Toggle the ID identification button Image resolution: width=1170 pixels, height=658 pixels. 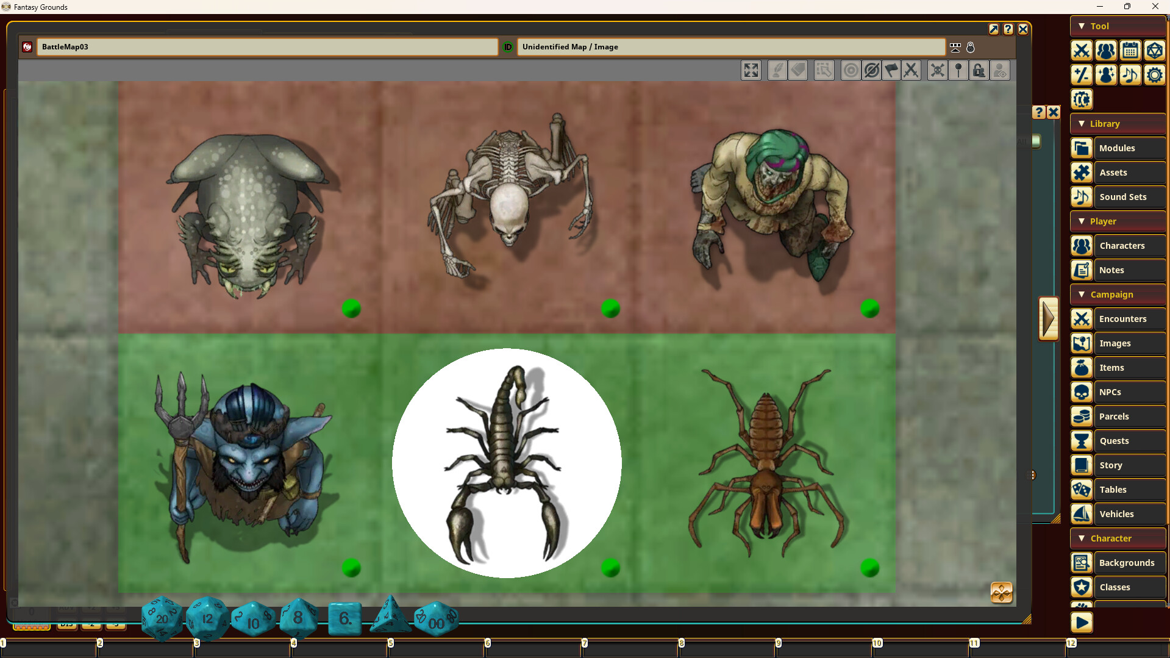[x=508, y=47]
